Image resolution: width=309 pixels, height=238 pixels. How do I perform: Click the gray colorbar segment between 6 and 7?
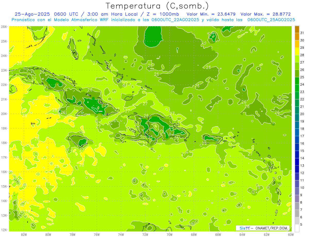coord(297,213)
